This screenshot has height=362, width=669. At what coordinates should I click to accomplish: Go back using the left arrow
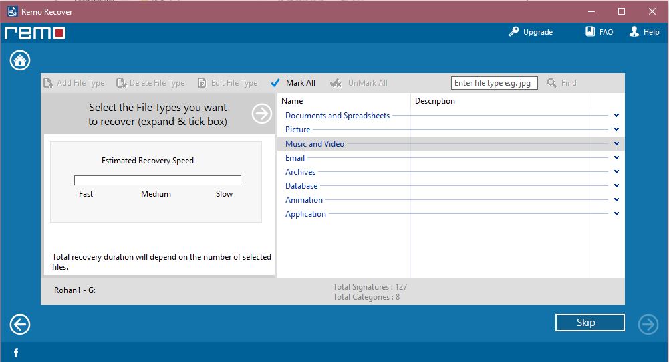20,325
